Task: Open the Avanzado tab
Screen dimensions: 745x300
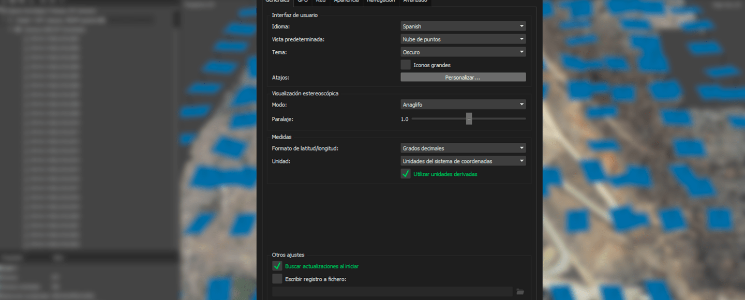Action: point(415,2)
